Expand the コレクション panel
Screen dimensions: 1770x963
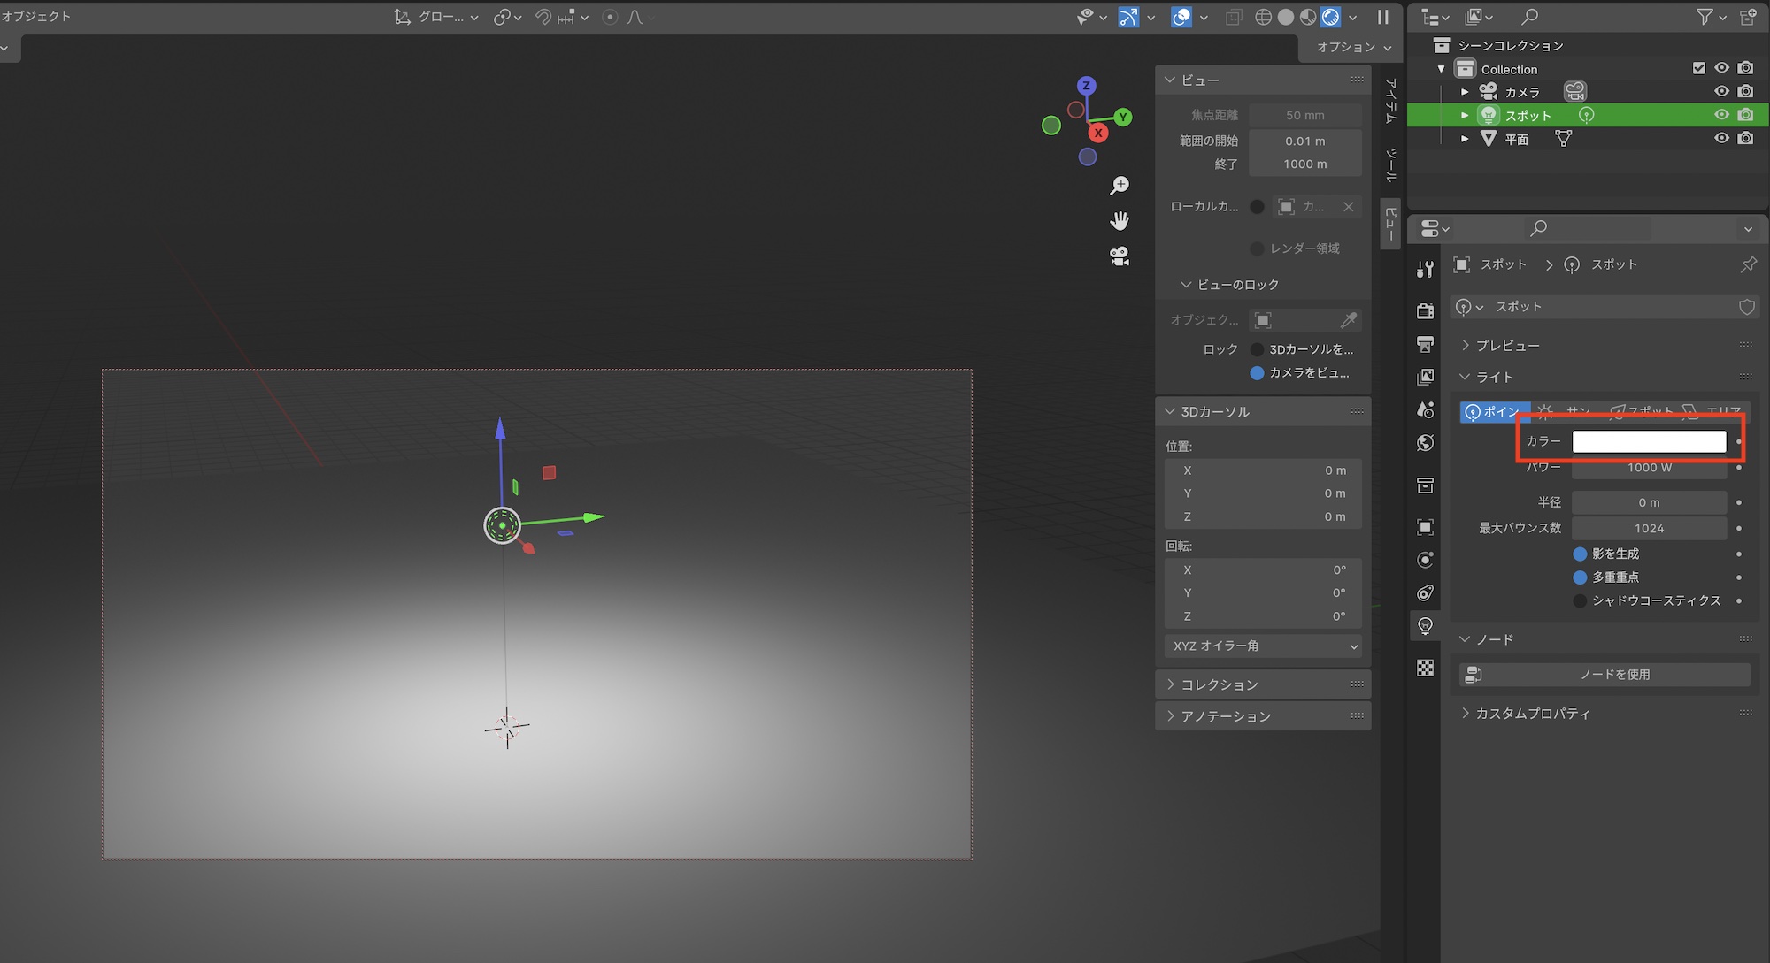(1219, 684)
